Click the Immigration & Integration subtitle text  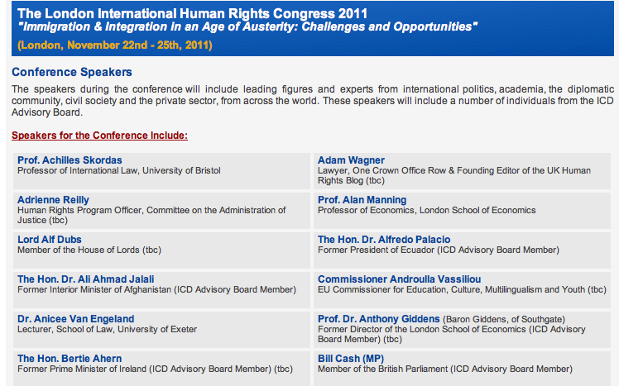[x=247, y=27]
